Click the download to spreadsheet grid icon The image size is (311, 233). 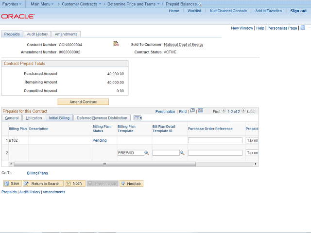[201, 110]
